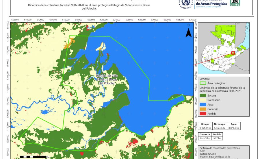Click the Bosque dark green legend swatch
Image resolution: width=260 pixels, height=159 pixels.
(203, 95)
